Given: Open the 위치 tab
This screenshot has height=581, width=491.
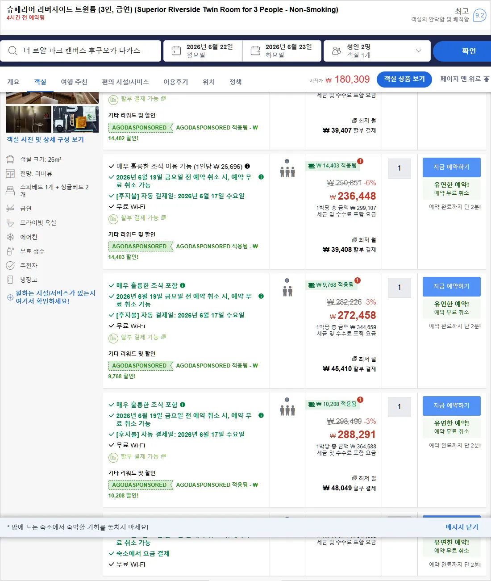Looking at the screenshot, I should [x=209, y=82].
